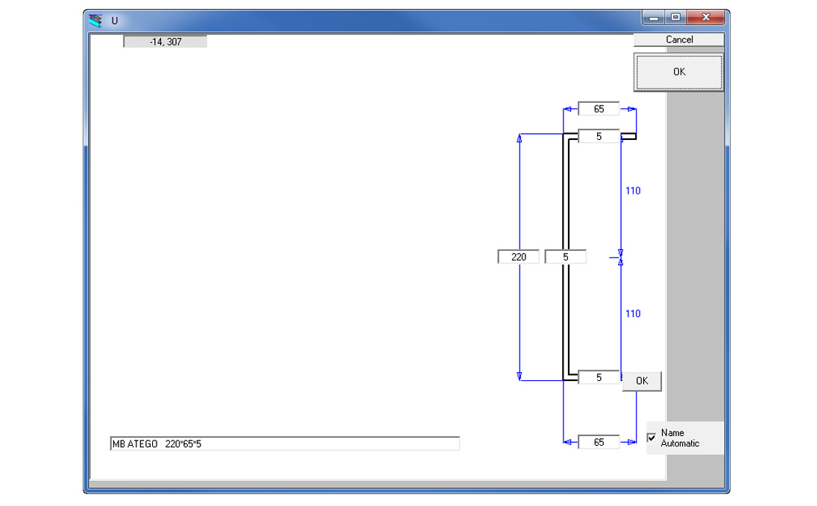Click the top flange thickness field showing 5

pos(599,136)
